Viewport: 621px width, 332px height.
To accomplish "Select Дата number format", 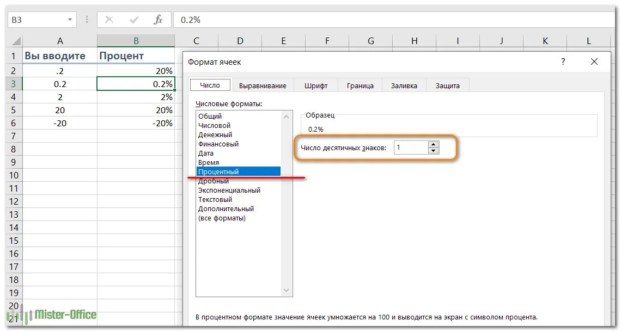I will pyautogui.click(x=239, y=153).
